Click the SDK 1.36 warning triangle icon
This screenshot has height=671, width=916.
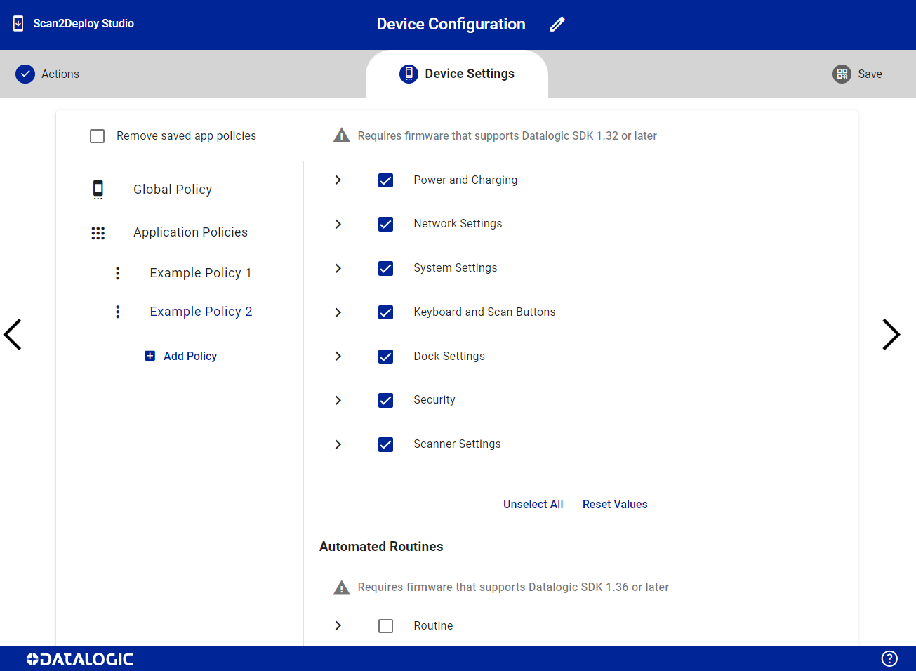341,587
